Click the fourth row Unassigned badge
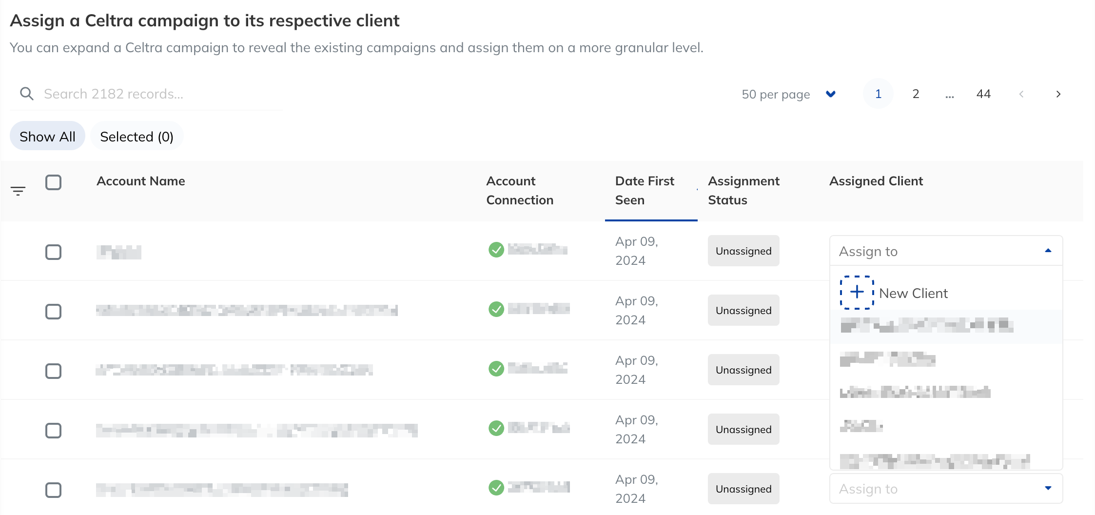Screen dimensions: 1095x515 click(743, 429)
